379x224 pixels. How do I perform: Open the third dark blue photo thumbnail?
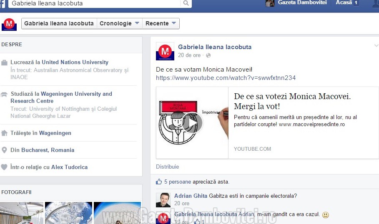[117, 213]
